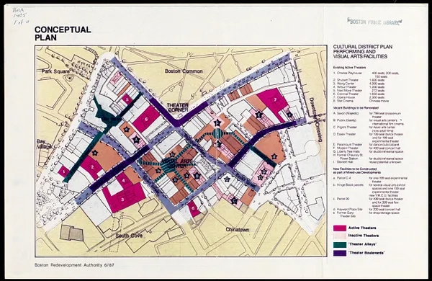Click the "Chinese movie" description text
The image size is (432, 281).
tap(379, 101)
